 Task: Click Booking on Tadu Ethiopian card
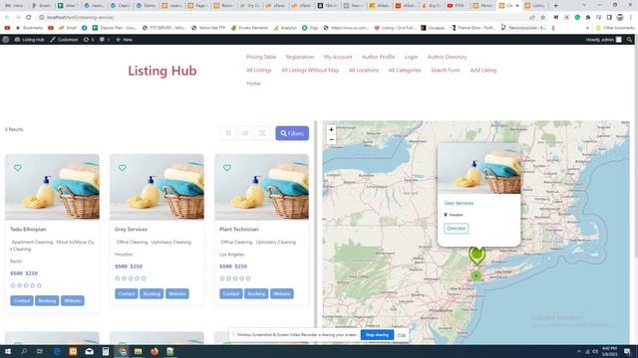pos(47,300)
